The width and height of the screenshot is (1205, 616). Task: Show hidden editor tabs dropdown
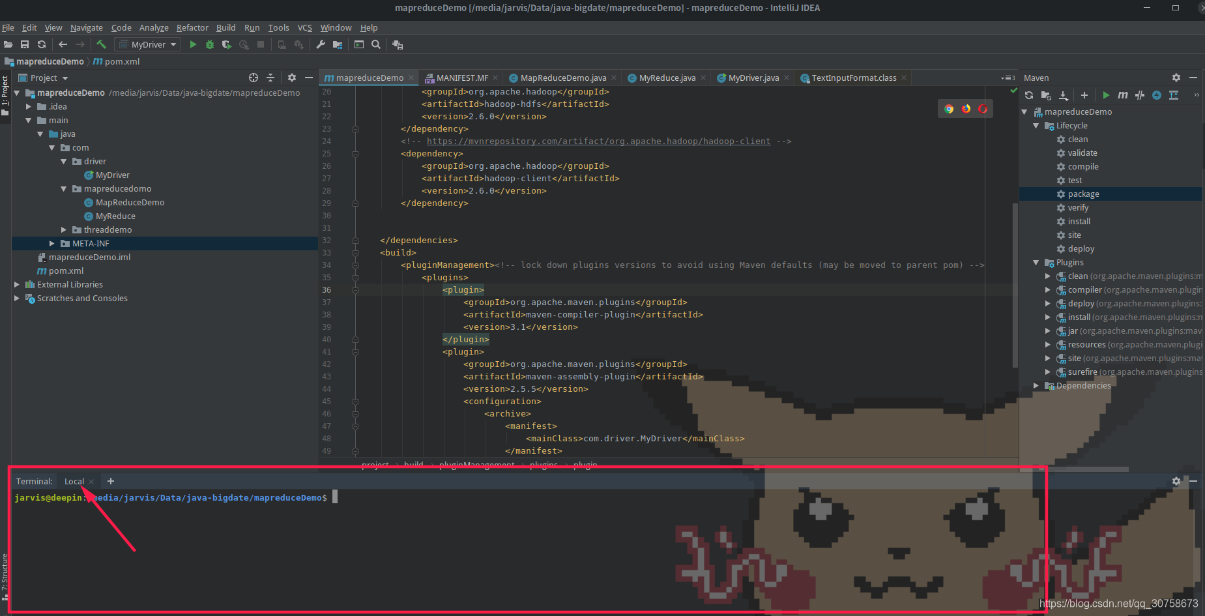1008,78
